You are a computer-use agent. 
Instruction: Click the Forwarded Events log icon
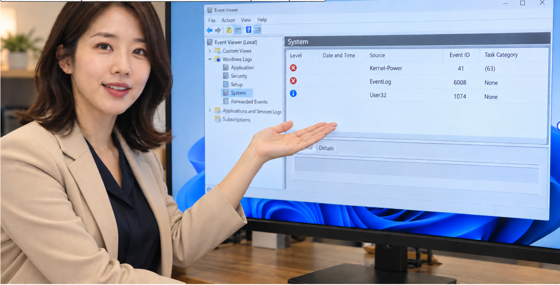pyautogui.click(x=226, y=102)
